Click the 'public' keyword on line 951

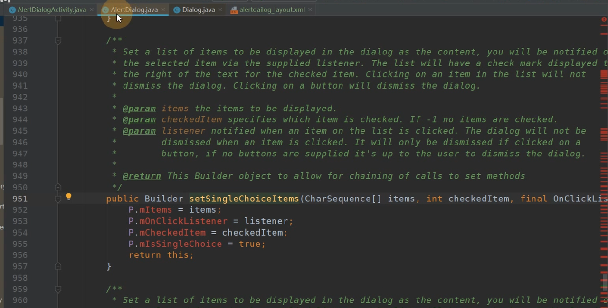(x=123, y=199)
